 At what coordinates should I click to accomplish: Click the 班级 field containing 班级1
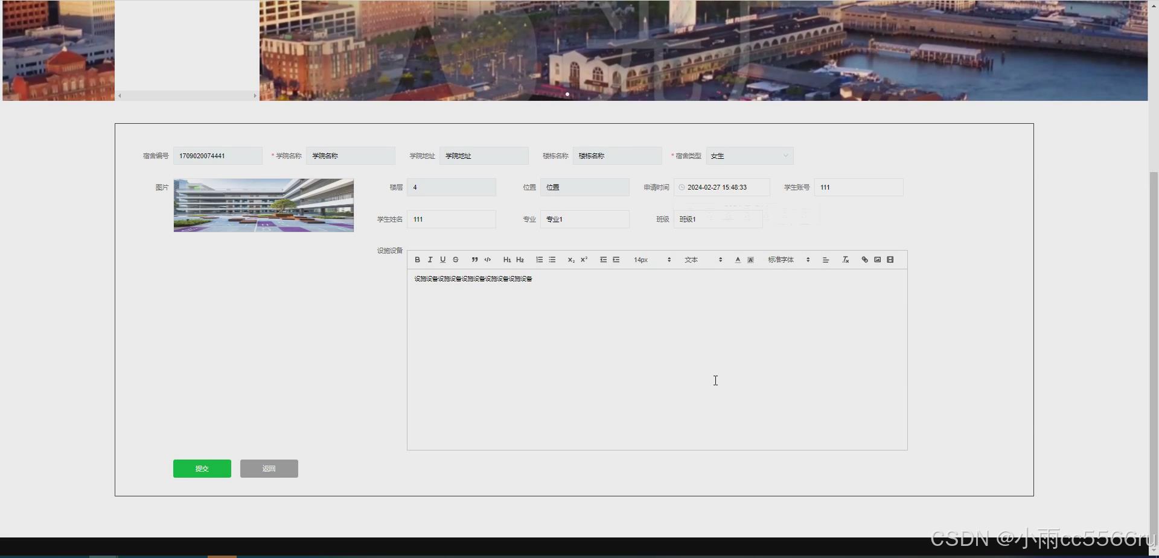[x=718, y=219]
